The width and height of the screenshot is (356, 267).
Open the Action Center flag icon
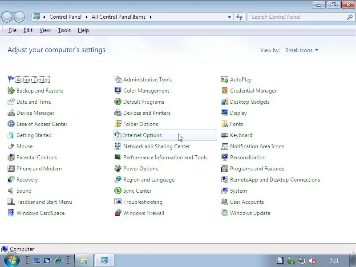click(x=11, y=79)
